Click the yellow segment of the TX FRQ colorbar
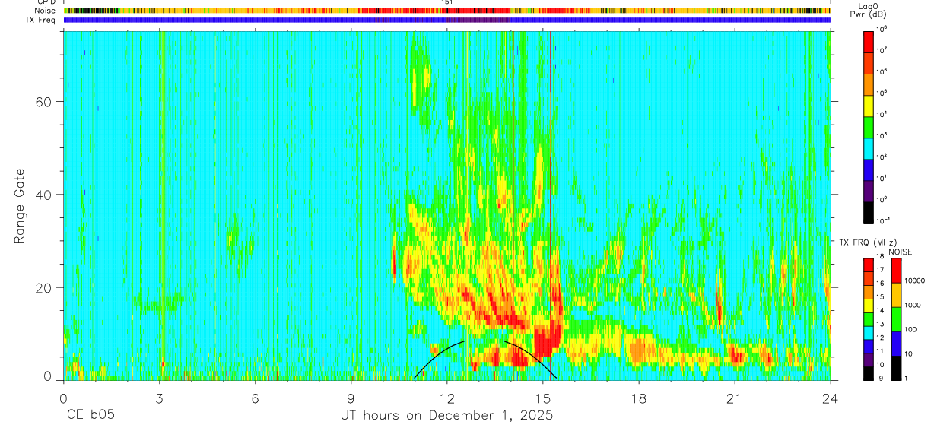 click(x=869, y=306)
